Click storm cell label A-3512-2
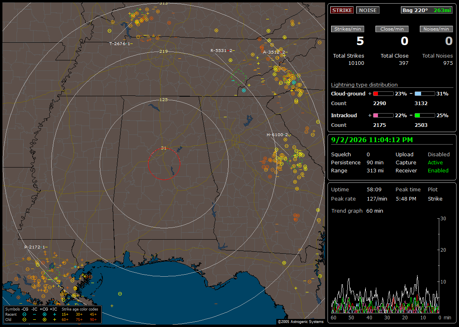The image size is (459, 327). (274, 52)
